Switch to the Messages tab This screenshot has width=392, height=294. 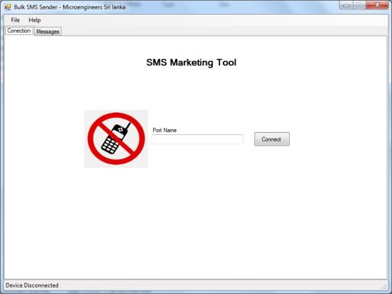(x=48, y=31)
